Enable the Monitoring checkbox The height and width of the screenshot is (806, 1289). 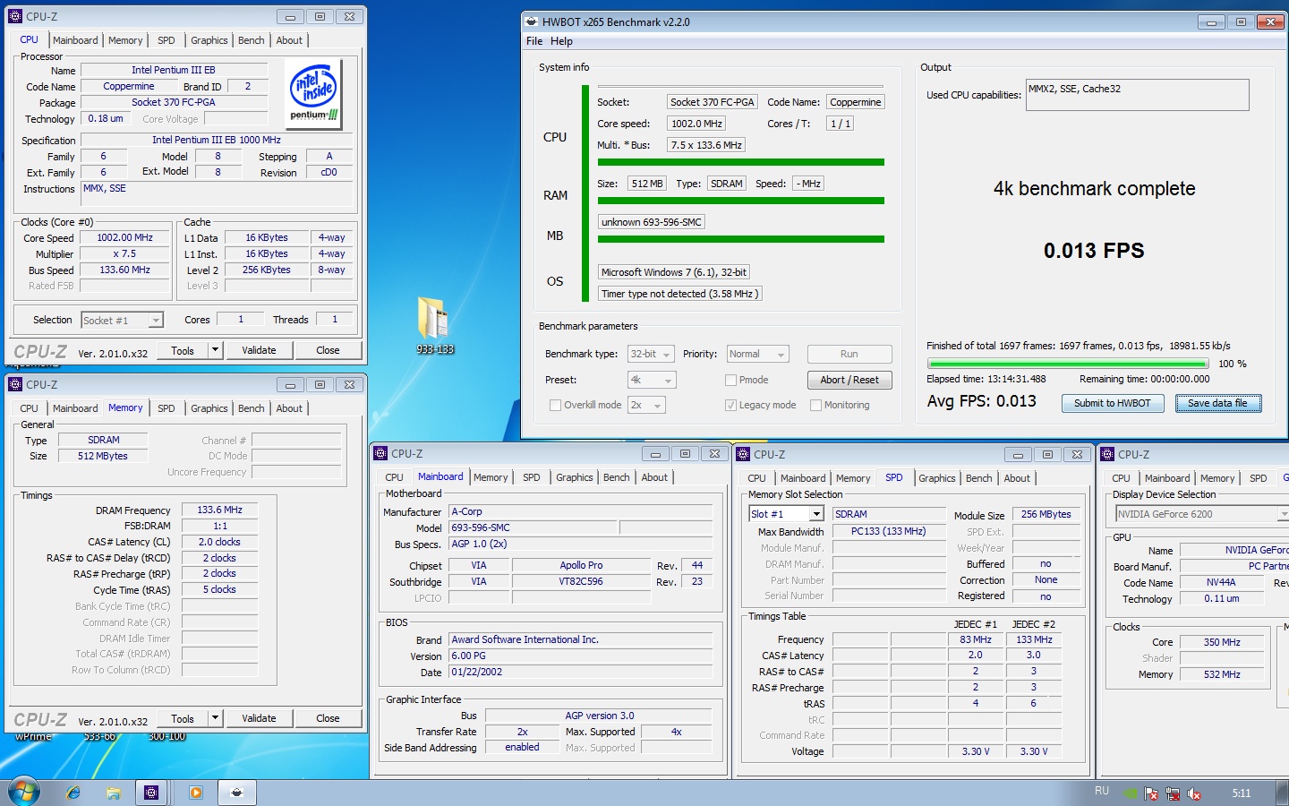click(x=815, y=405)
